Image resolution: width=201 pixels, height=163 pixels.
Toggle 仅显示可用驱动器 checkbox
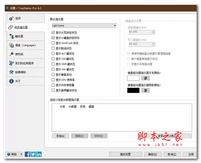pos(128,64)
